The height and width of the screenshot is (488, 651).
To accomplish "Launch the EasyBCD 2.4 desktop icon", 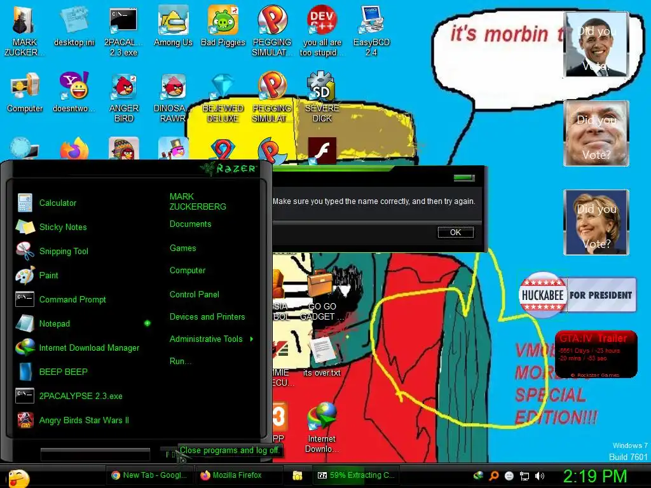I will tap(371, 30).
